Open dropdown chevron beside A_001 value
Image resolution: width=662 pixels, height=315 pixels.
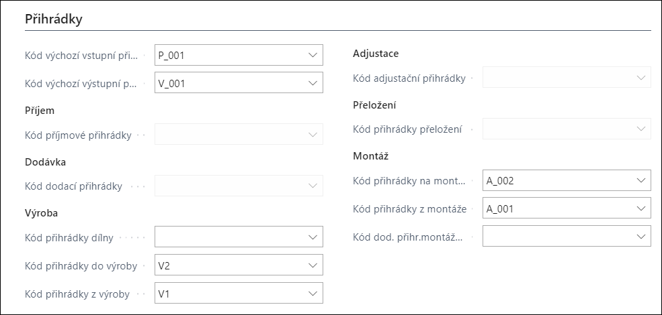(x=641, y=208)
